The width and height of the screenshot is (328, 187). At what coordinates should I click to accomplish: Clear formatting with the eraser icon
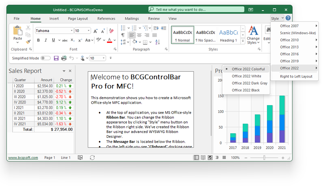click(x=111, y=31)
